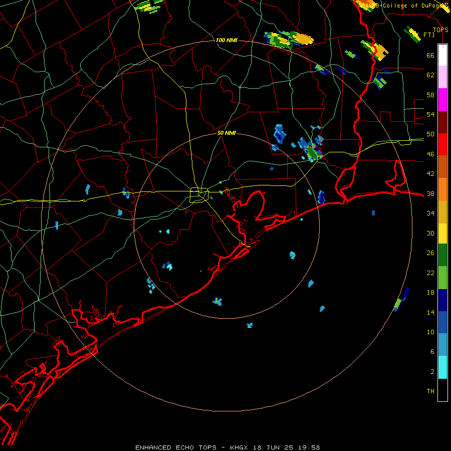451x451 pixels.
Task: Click the "6" scale value
Action: point(432,352)
